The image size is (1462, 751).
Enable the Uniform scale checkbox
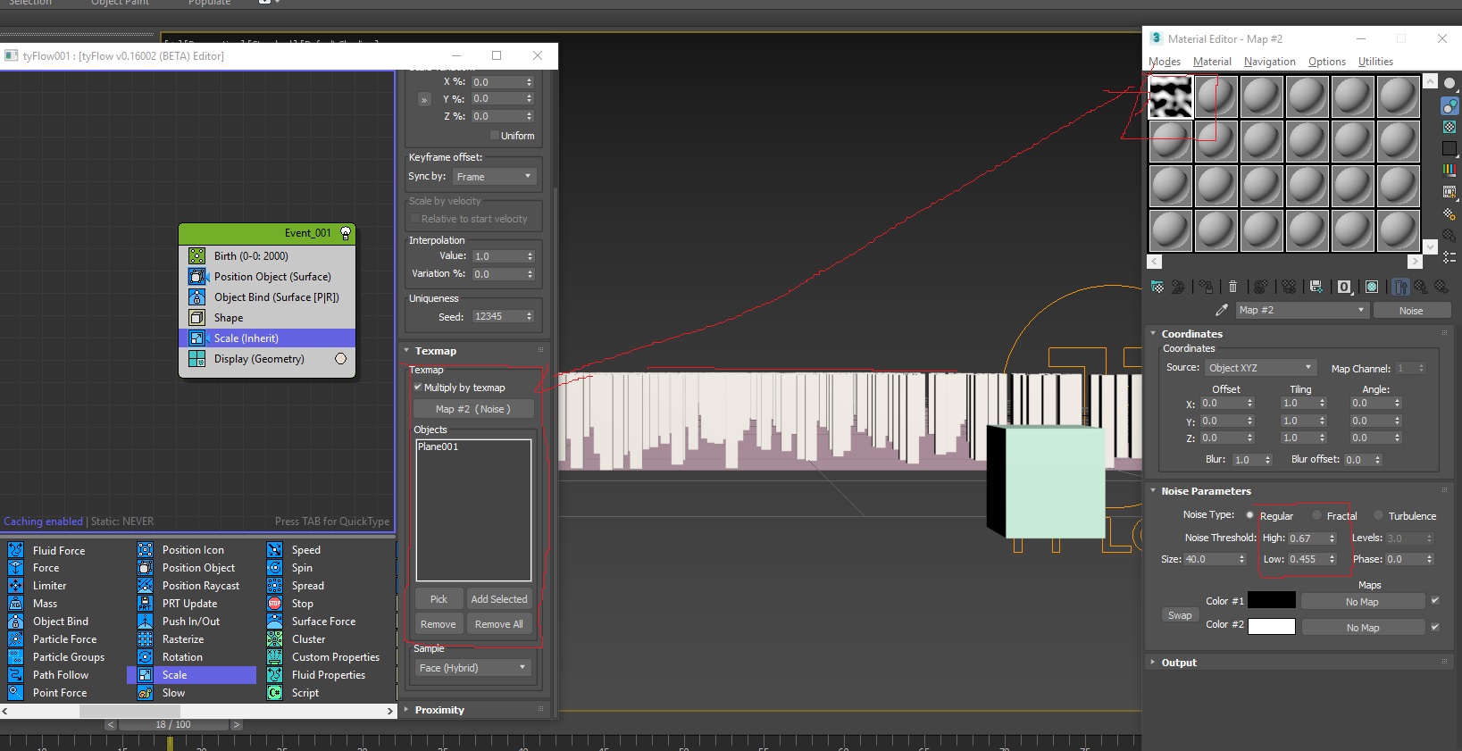[495, 136]
